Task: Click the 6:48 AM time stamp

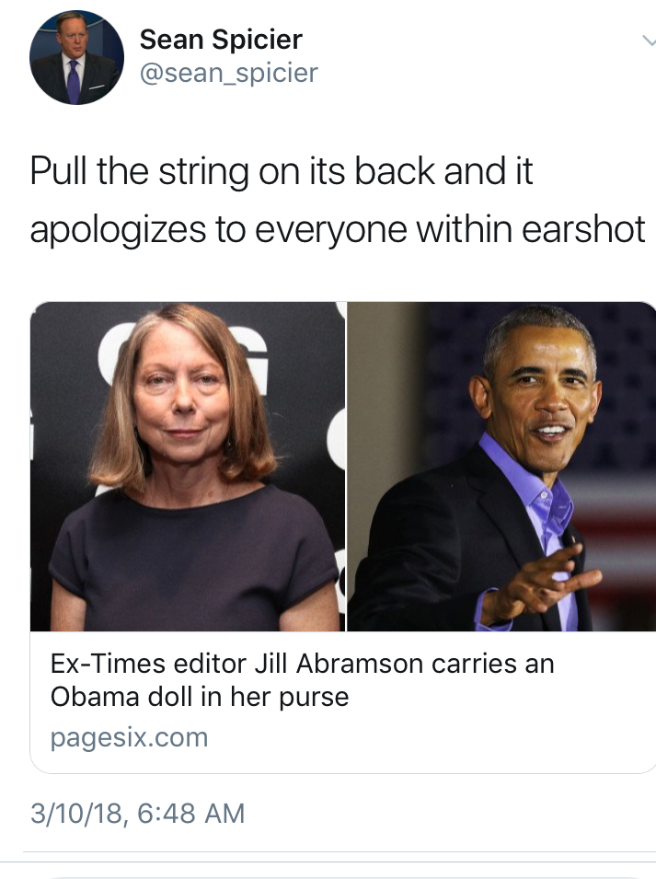Action: (191, 814)
